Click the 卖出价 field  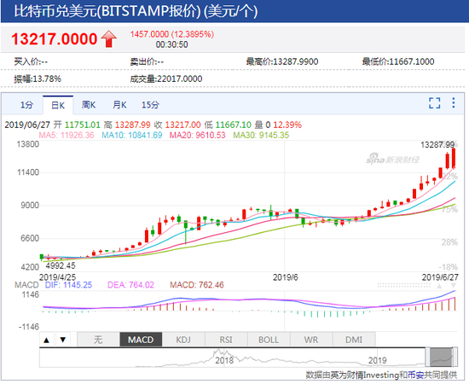(147, 61)
